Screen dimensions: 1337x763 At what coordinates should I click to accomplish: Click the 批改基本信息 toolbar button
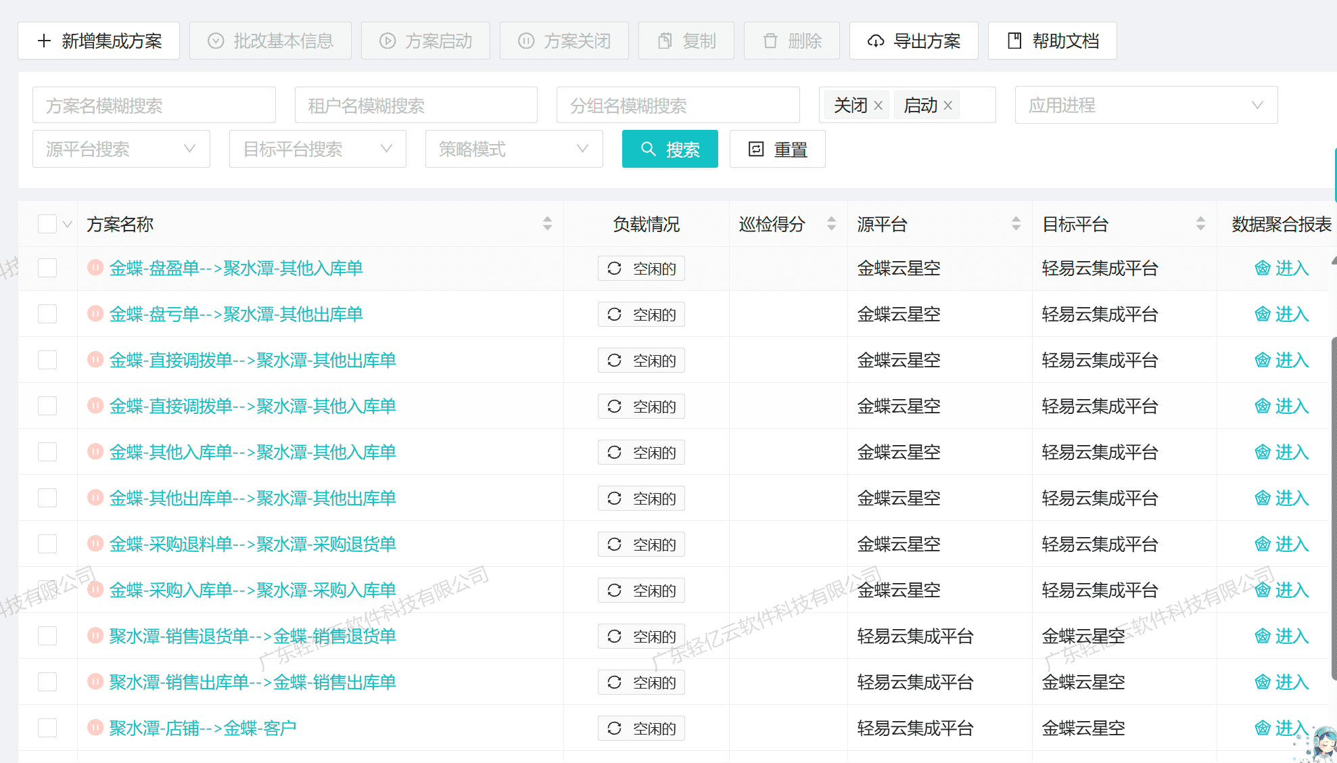(271, 41)
